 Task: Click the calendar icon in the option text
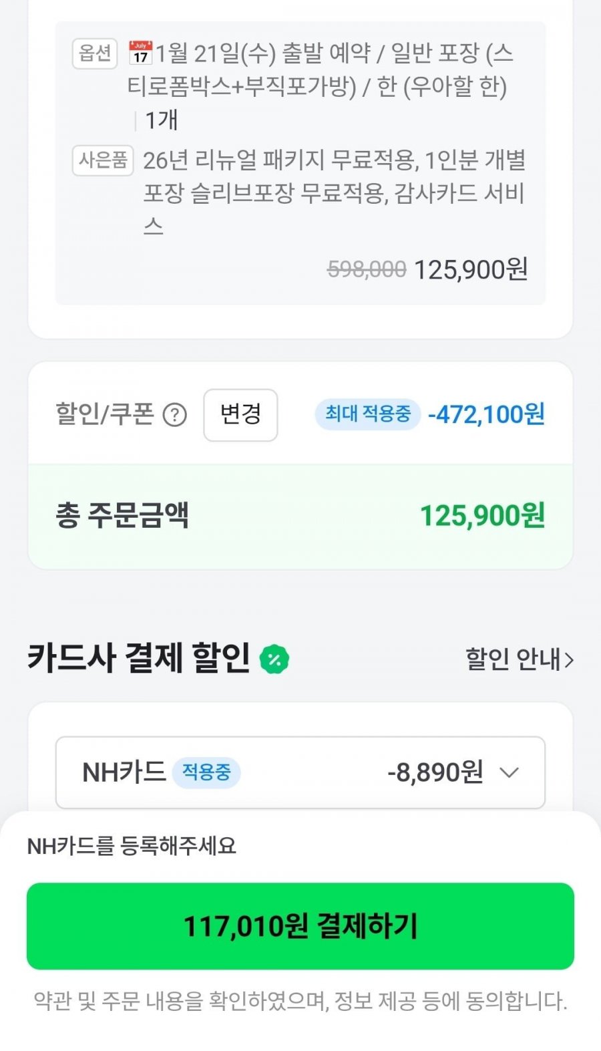[140, 53]
